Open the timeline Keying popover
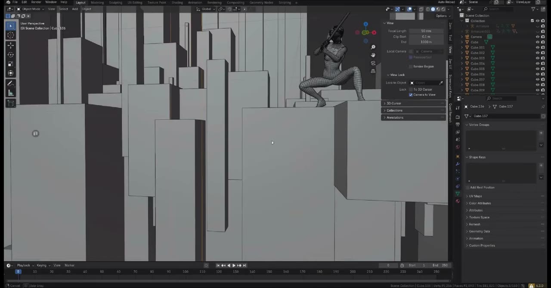 43,266
